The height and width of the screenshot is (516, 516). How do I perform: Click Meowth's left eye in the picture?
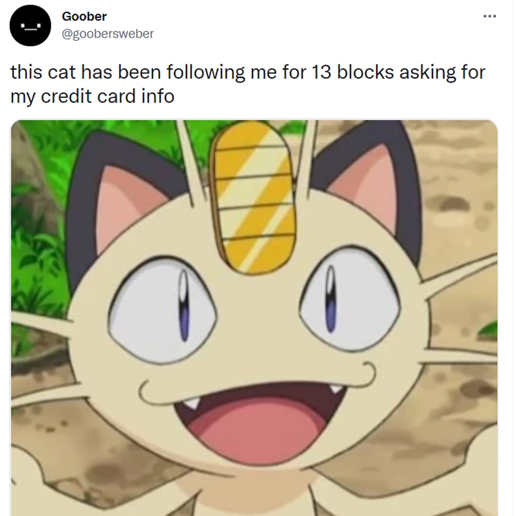pyautogui.click(x=163, y=310)
